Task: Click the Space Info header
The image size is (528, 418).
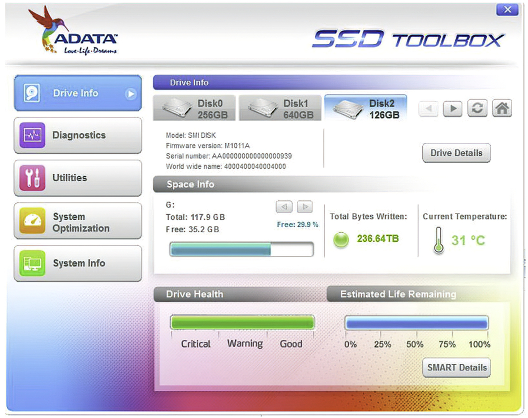Action: [191, 184]
